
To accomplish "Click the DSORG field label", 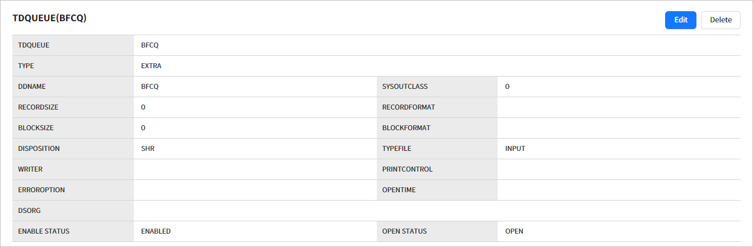I will [29, 211].
